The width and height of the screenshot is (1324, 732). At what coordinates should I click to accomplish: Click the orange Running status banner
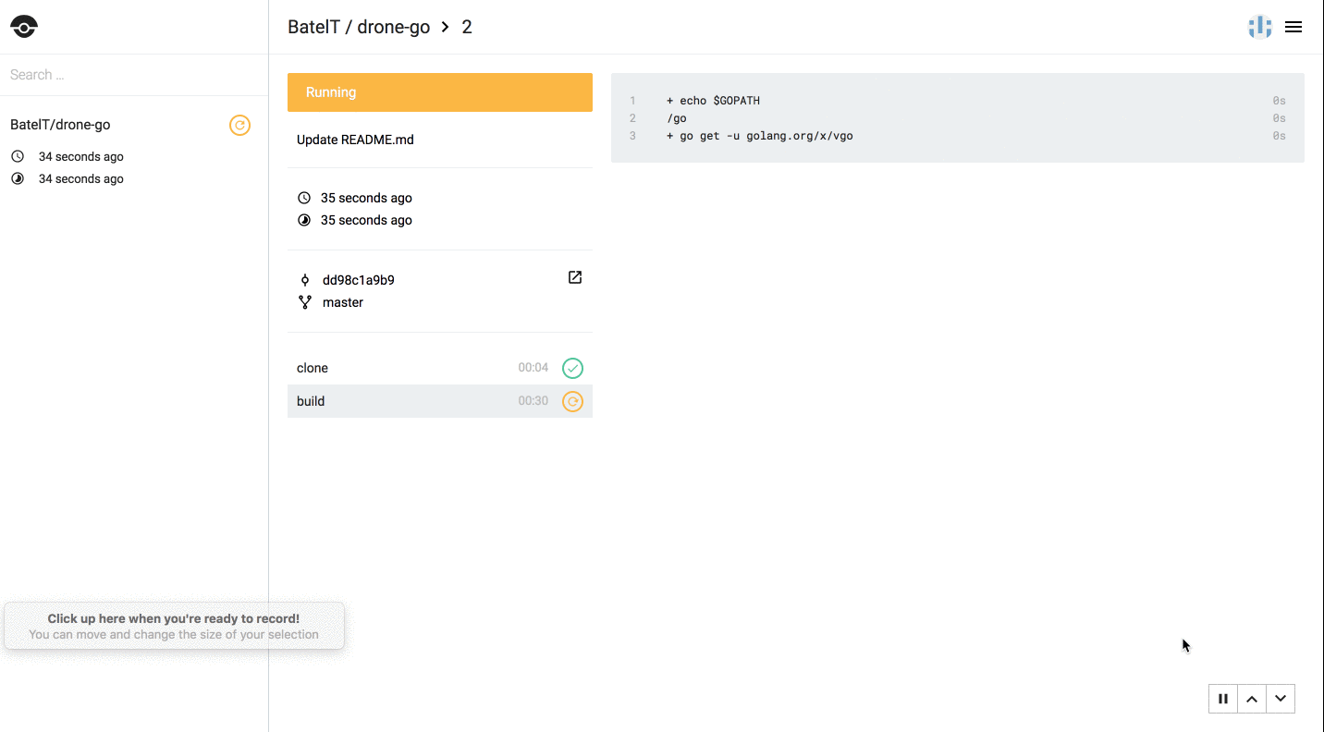click(439, 92)
